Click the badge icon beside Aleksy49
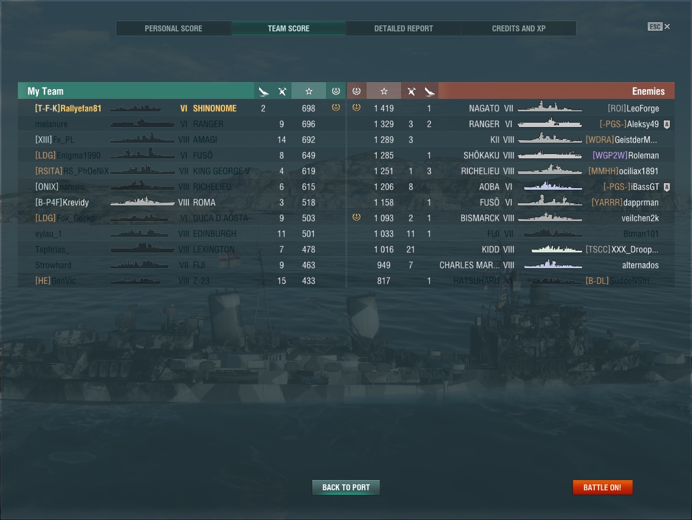The height and width of the screenshot is (520, 692). point(667,124)
